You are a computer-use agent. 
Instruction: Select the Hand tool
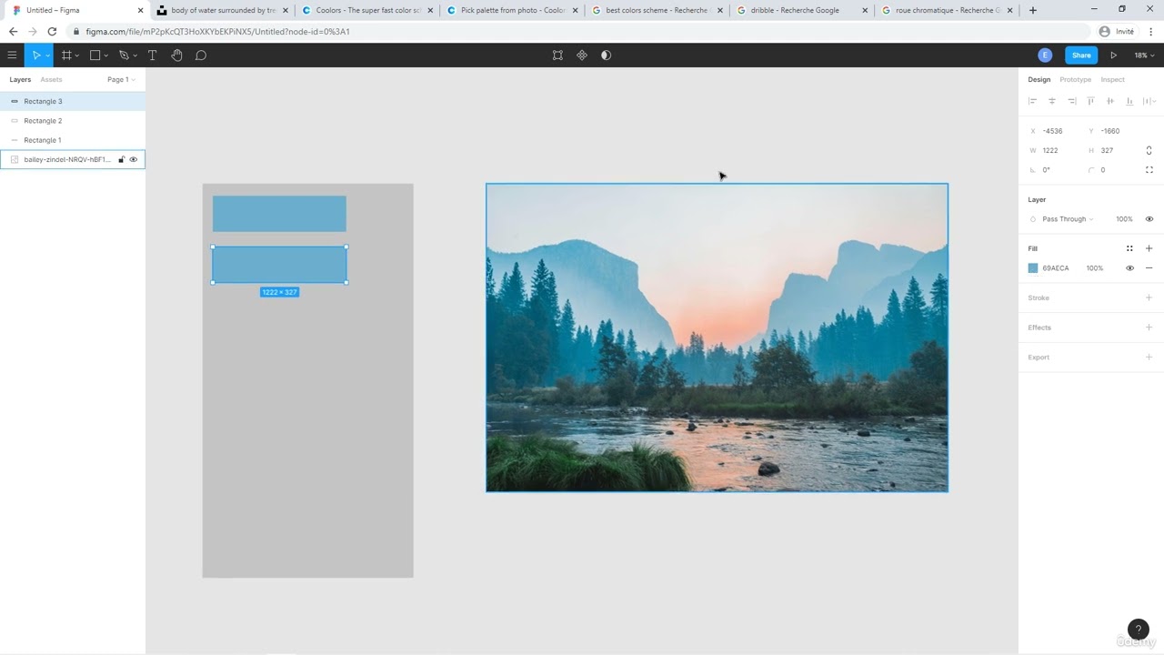pyautogui.click(x=176, y=55)
